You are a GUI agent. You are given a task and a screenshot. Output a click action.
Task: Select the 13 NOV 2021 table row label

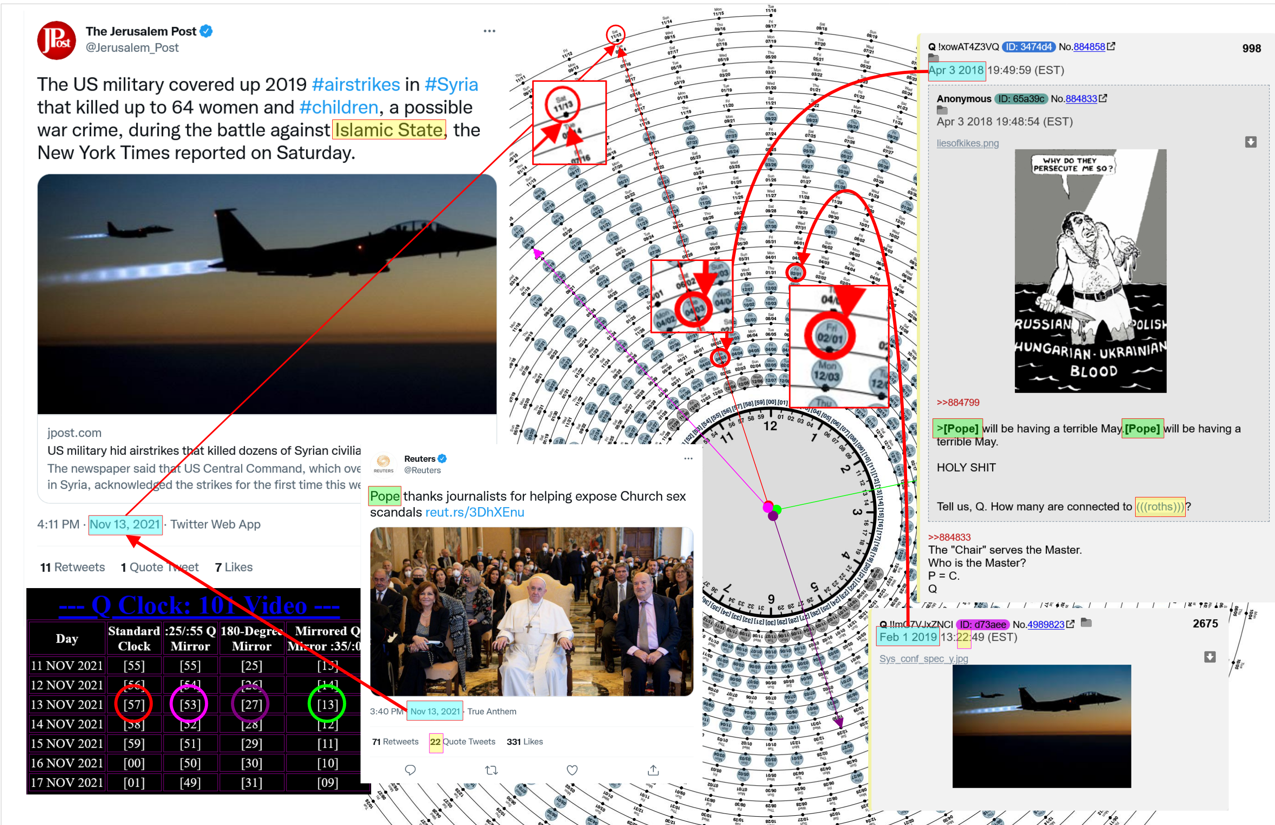[x=67, y=704]
